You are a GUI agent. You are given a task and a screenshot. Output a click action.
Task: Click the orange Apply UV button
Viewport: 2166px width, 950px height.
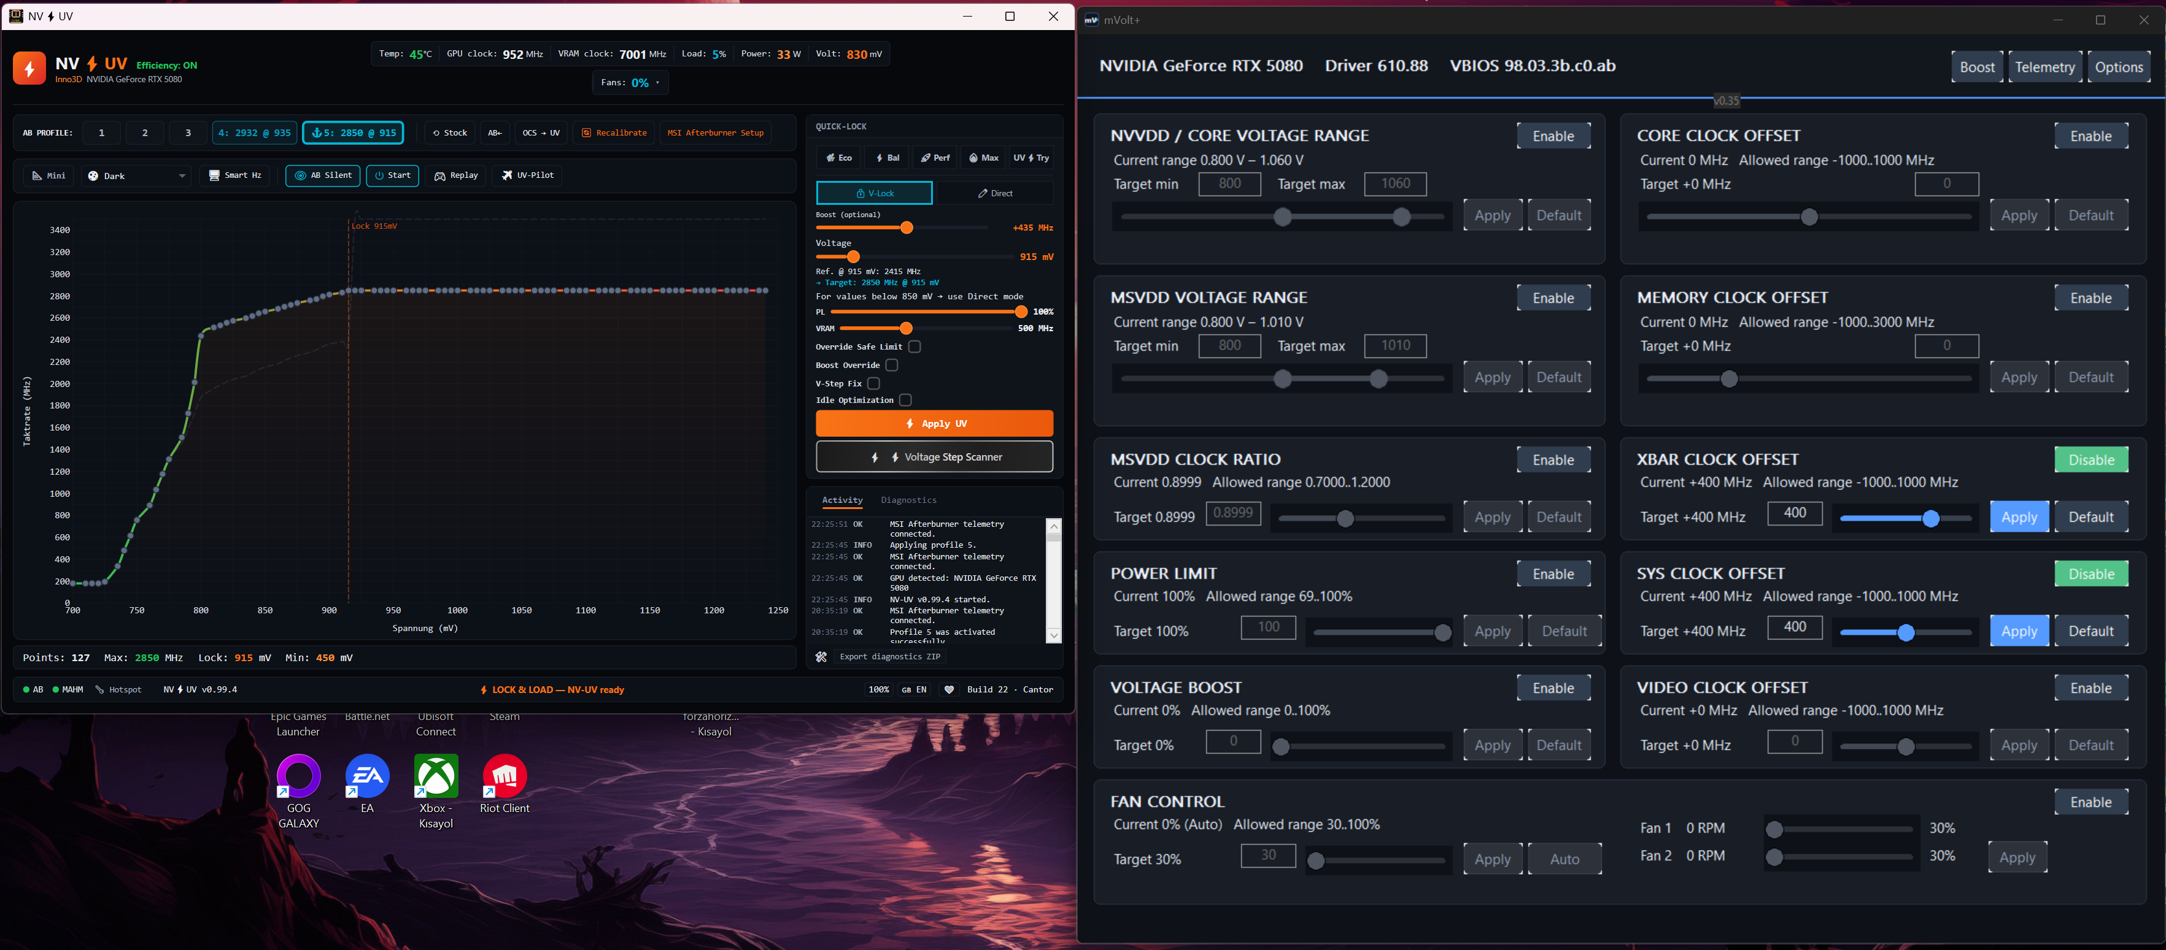(934, 423)
